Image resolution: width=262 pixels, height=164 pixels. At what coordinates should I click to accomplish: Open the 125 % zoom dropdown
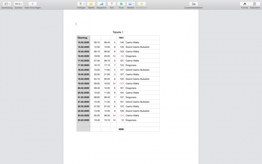18,4
